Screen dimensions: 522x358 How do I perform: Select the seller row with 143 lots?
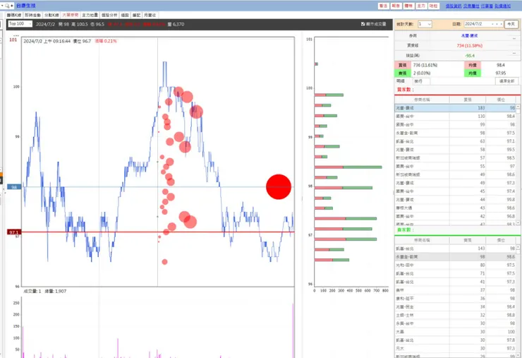[x=455, y=249]
